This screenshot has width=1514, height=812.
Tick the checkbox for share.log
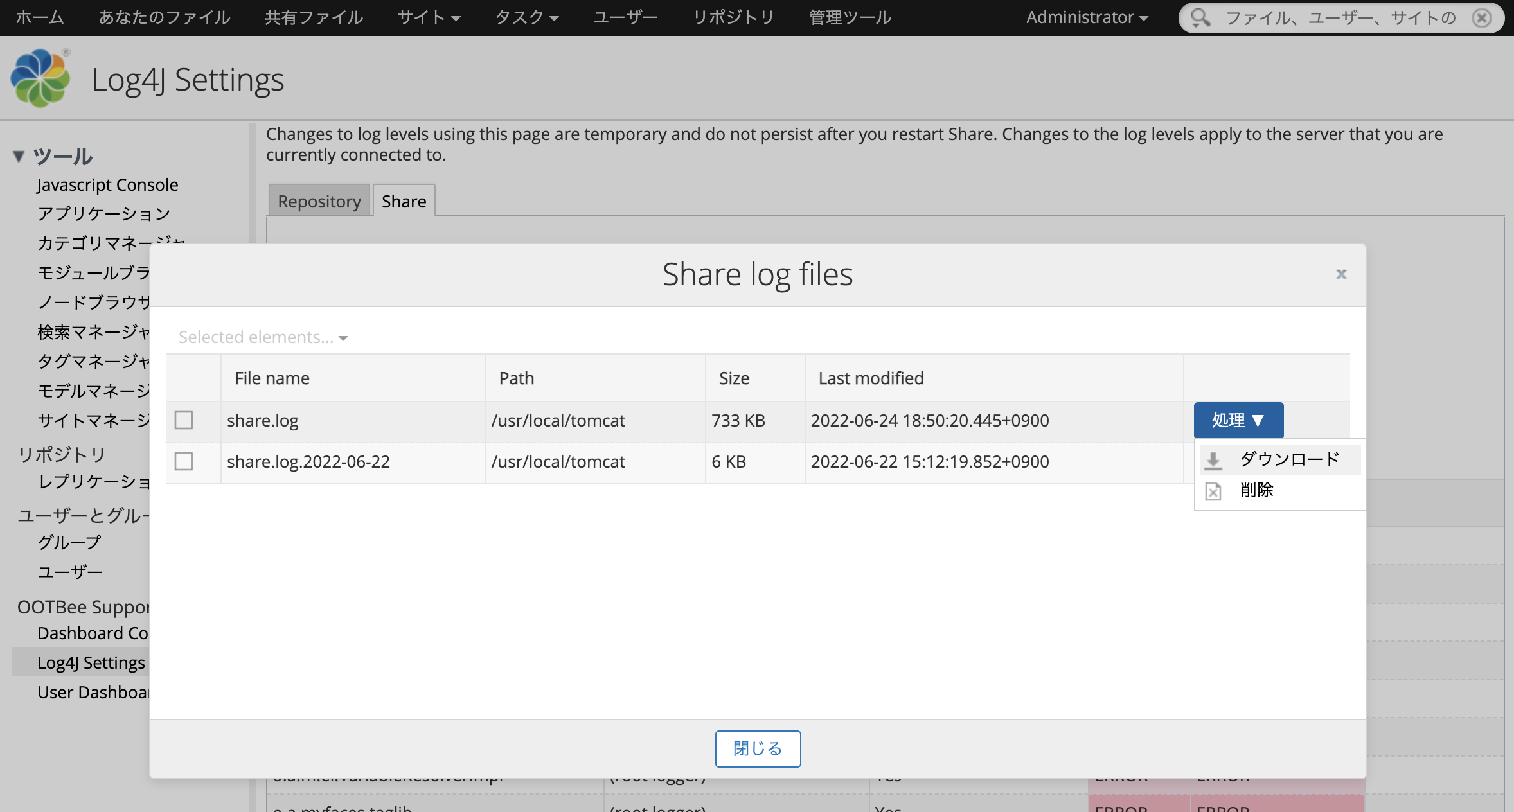tap(184, 420)
